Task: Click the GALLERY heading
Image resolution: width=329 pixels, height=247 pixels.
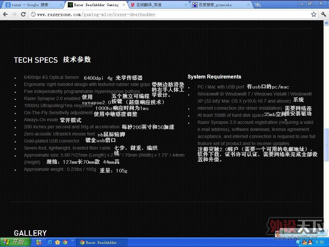Action: pyautogui.click(x=30, y=233)
